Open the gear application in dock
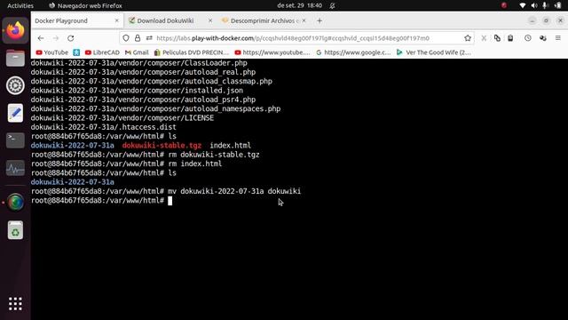 tap(15, 85)
